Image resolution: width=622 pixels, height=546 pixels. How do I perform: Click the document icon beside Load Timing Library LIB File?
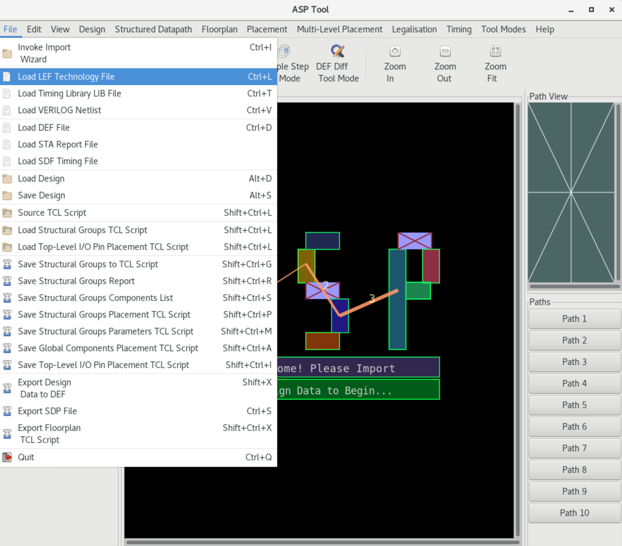click(x=7, y=93)
